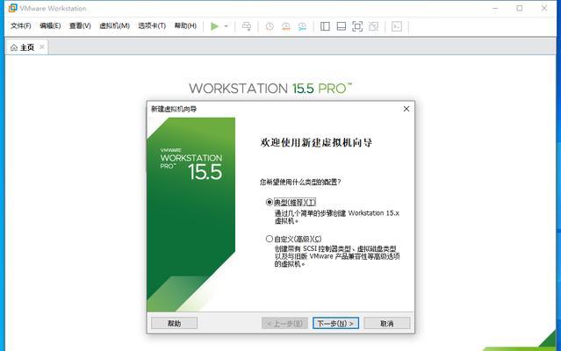Minimize the VMware Workstation window
The image size is (561, 351).
pyautogui.click(x=495, y=8)
